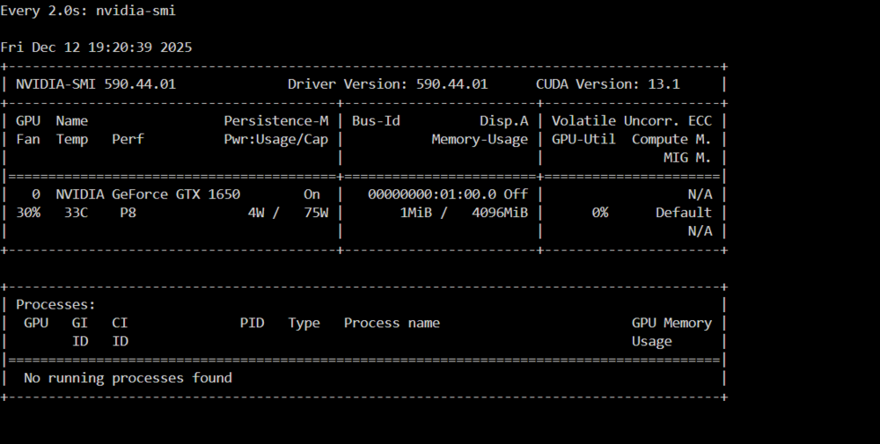The image size is (880, 444).
Task: Click the 'Every 2.0s: nvidia-smi' header text
Action: (88, 11)
